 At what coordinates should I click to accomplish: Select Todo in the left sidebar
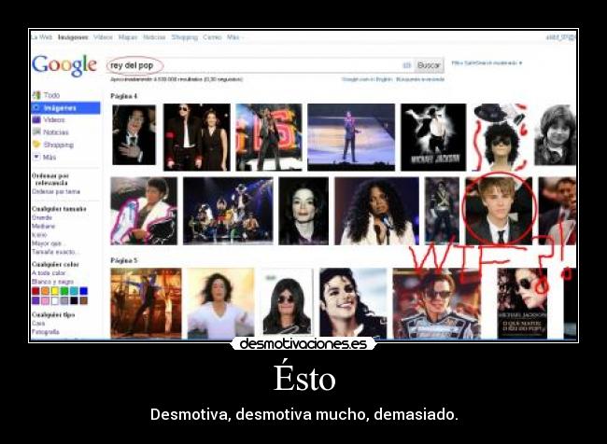(x=51, y=95)
